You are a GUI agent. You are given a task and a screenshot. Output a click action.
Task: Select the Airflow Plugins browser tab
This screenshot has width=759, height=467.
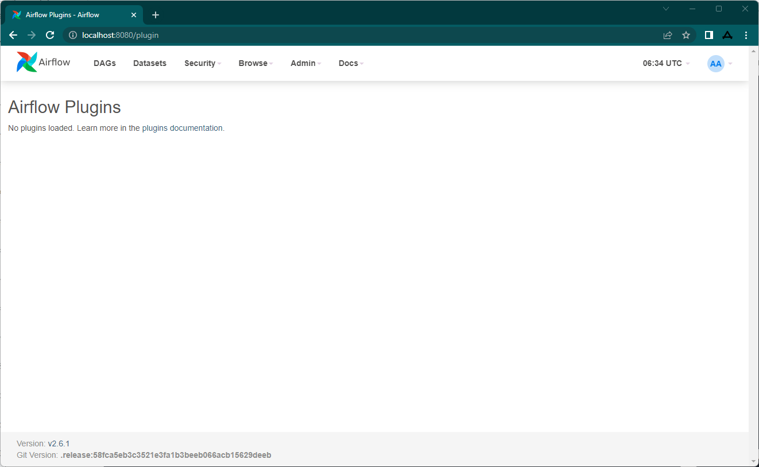(x=75, y=15)
